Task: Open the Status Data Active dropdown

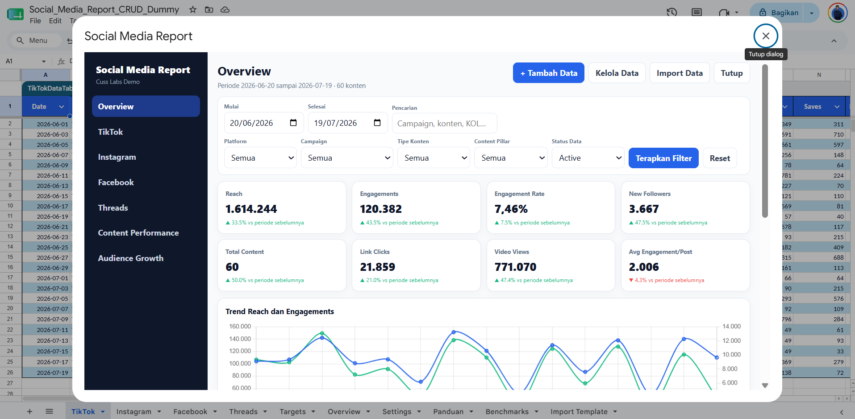Action: [588, 158]
